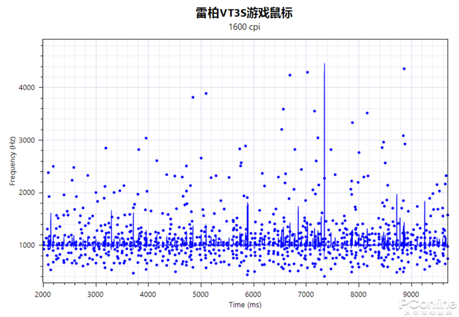Click the 5000 x-axis tick label
459x317 pixels.
click(x=200, y=294)
